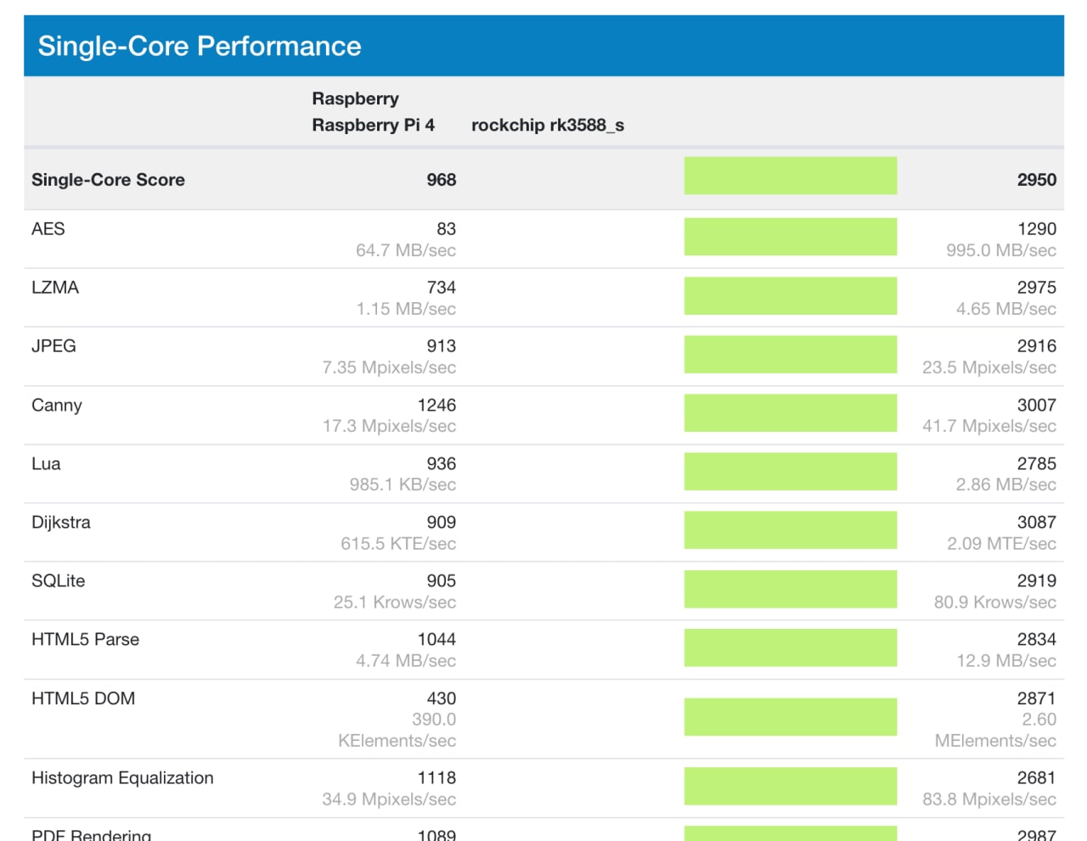Click the 2950 single-core score value
This screenshot has width=1087, height=841.
click(x=1036, y=180)
